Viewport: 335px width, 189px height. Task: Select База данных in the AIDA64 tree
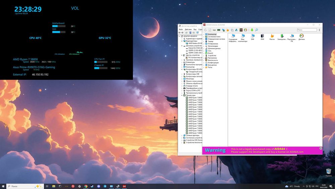point(212,65)
